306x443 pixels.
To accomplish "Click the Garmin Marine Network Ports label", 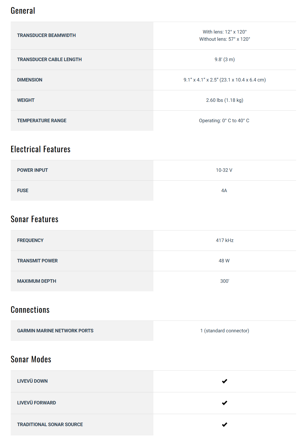I will point(55,331).
